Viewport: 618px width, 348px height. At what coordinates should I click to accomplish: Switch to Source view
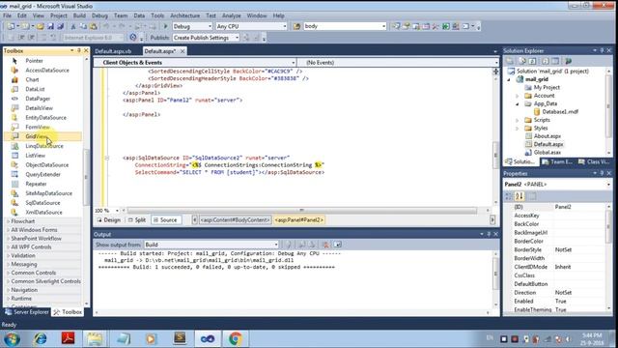pyautogui.click(x=165, y=220)
